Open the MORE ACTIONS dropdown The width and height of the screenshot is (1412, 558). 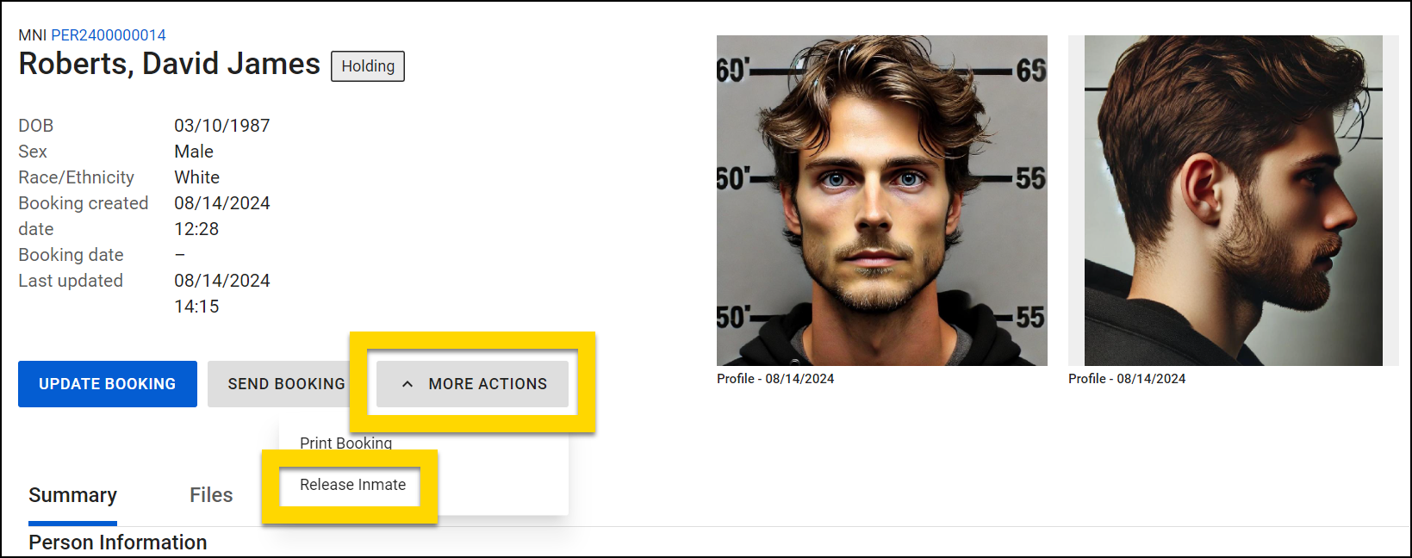tap(472, 384)
